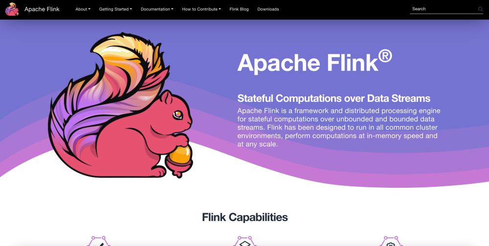489x246 pixels.
Task: Click the large squirrel mascot image
Action: (x=121, y=105)
